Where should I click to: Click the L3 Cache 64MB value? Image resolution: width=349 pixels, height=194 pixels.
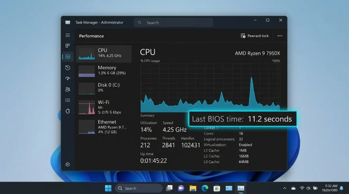pos(244,162)
